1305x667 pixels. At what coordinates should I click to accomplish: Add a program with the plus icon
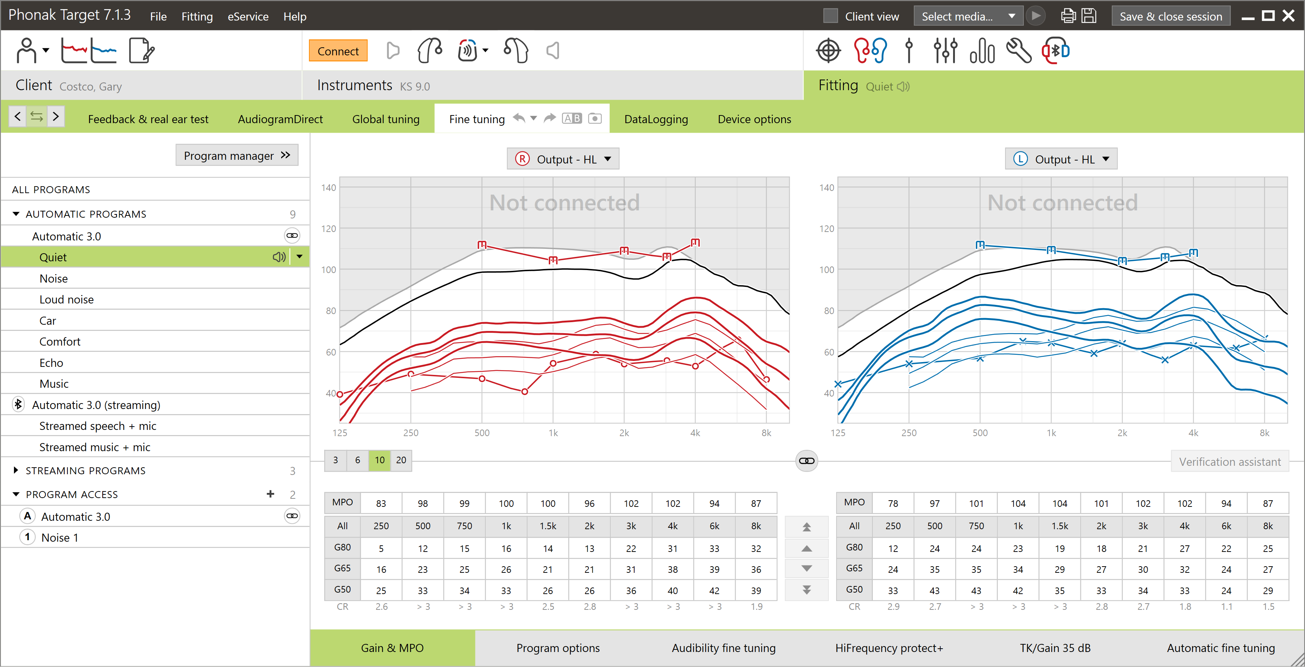(x=271, y=494)
